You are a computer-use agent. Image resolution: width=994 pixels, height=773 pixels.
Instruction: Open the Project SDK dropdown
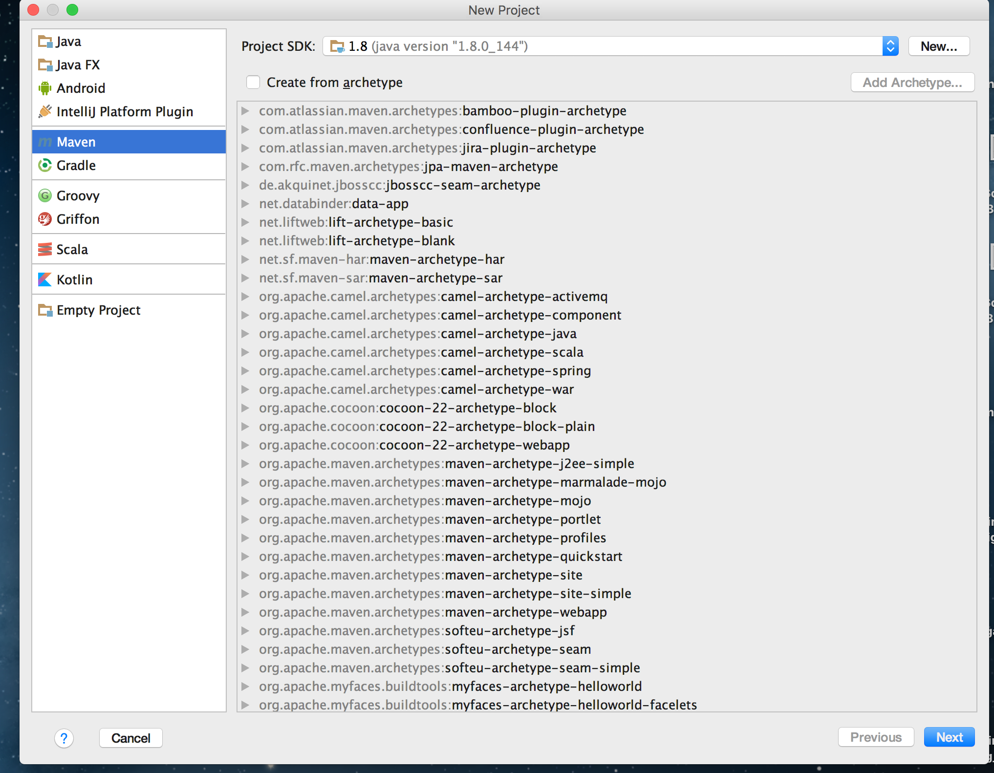pyautogui.click(x=890, y=46)
